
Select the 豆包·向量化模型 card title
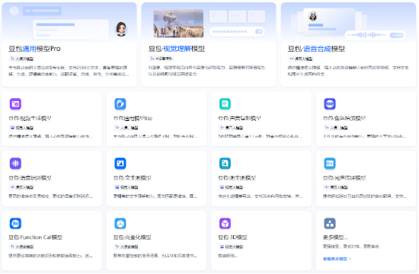(x=133, y=237)
